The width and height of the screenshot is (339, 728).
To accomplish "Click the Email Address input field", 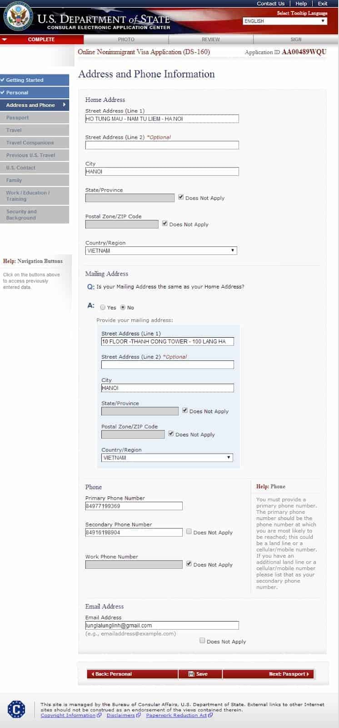I will 162,625.
